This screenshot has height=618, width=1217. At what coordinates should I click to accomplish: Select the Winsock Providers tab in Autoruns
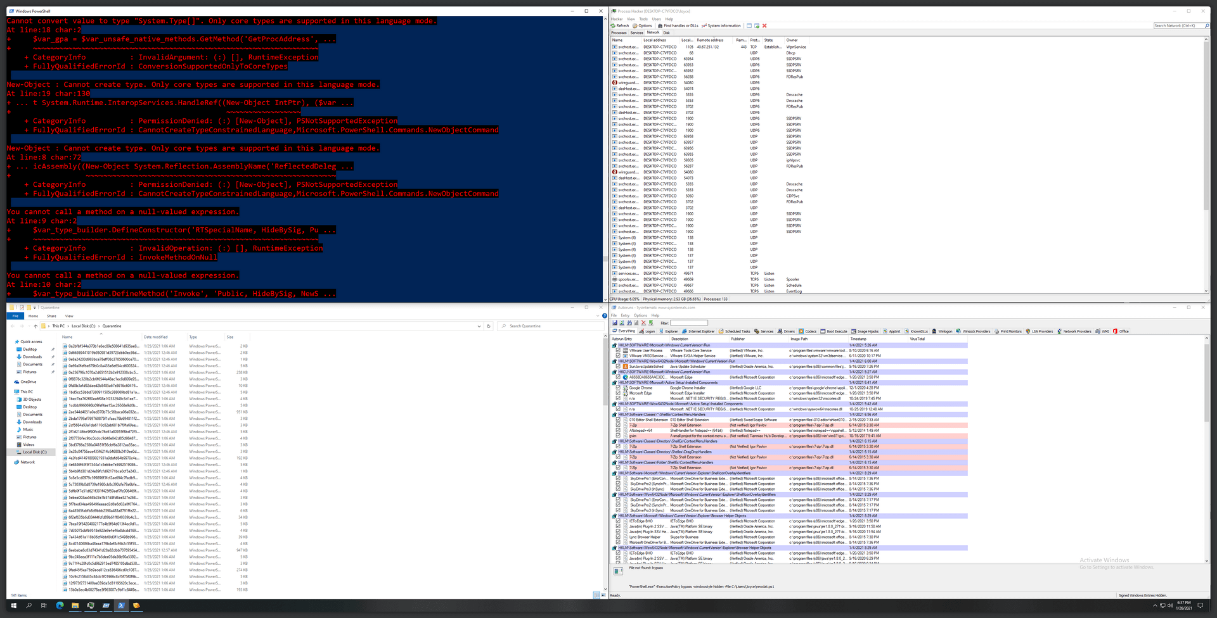pyautogui.click(x=973, y=331)
